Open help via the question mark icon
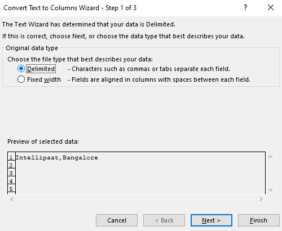The image size is (282, 231). pyautogui.click(x=245, y=7)
